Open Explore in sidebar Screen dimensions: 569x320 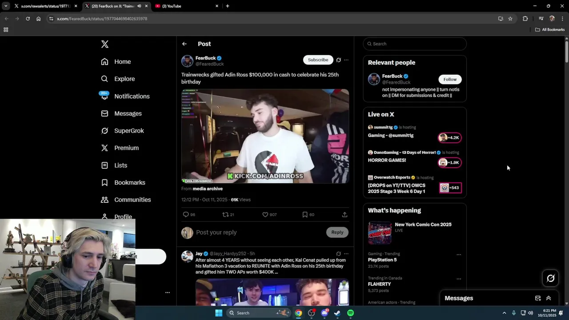tap(118, 79)
